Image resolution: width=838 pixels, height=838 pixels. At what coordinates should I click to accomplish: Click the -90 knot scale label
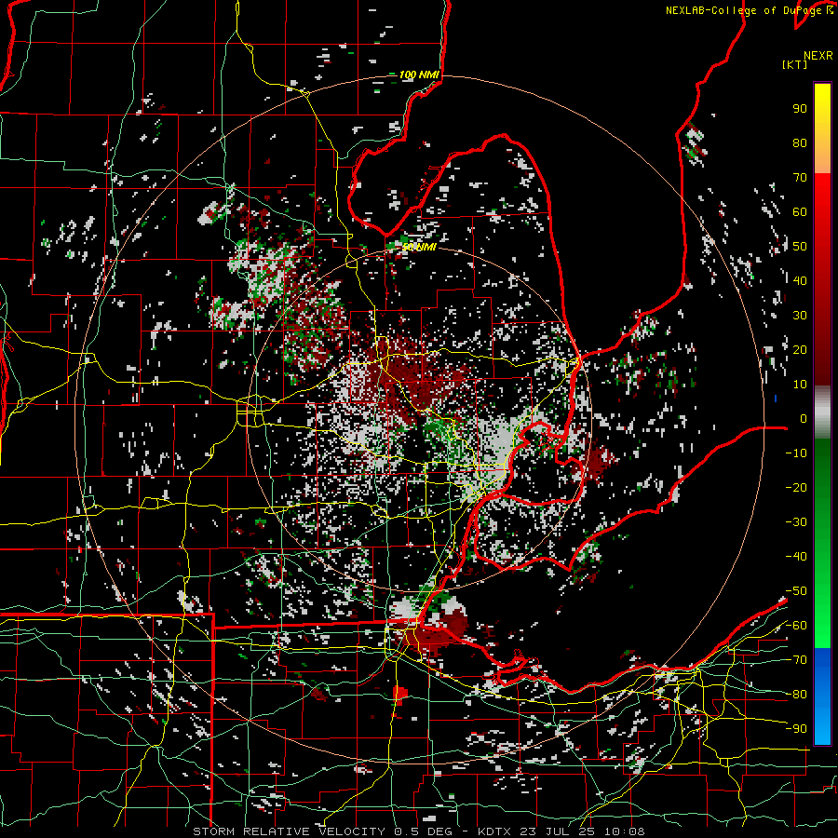tap(796, 729)
